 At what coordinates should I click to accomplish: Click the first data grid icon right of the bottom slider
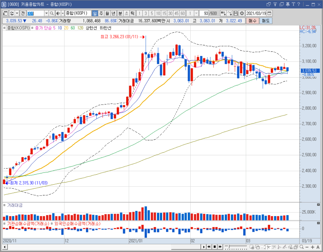pos(252,247)
